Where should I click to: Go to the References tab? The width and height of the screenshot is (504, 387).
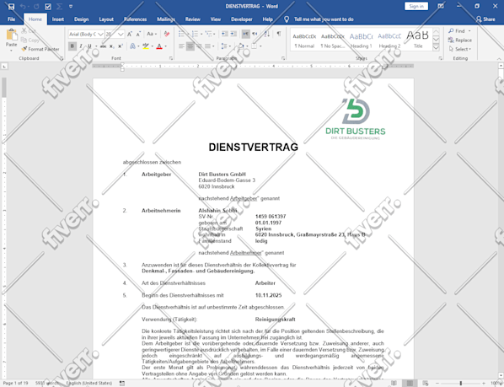135,19
